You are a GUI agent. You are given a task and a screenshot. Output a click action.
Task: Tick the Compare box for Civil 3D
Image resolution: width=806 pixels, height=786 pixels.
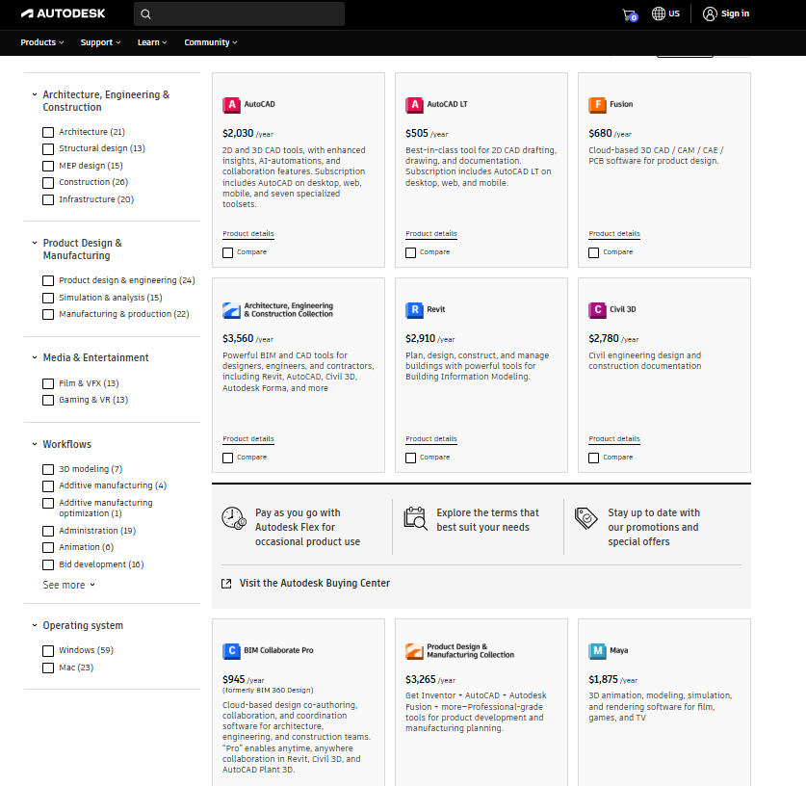(x=594, y=458)
